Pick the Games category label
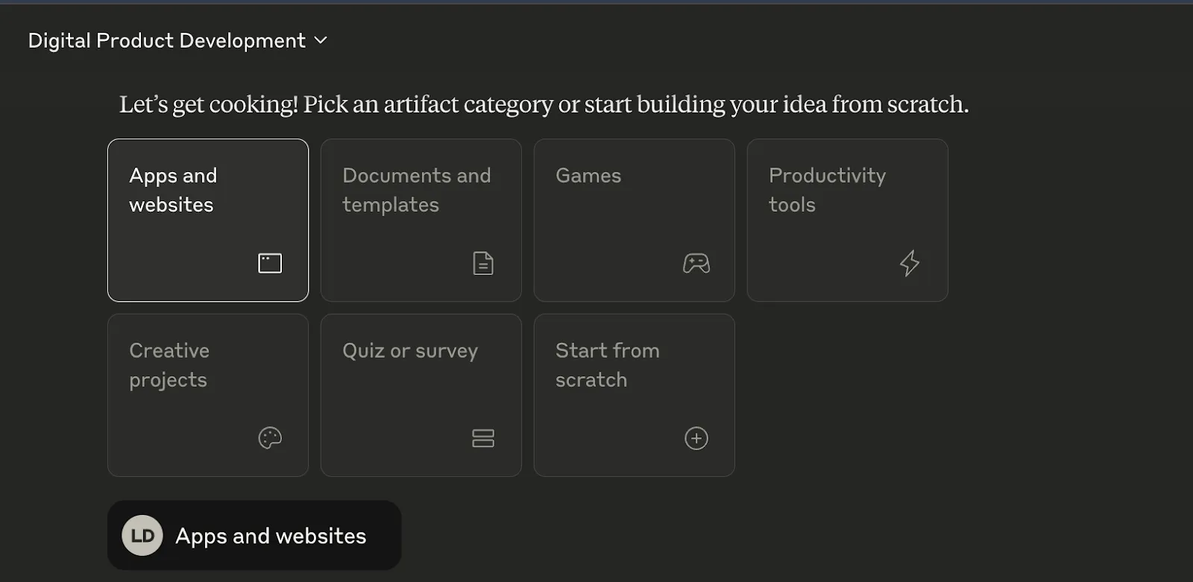 [588, 176]
